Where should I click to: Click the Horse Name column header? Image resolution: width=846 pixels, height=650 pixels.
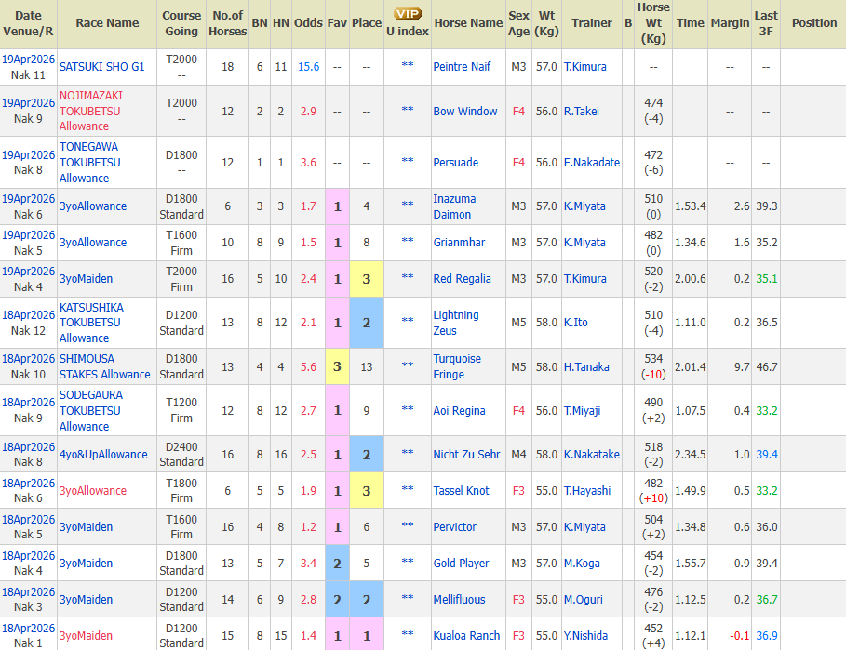point(468,23)
